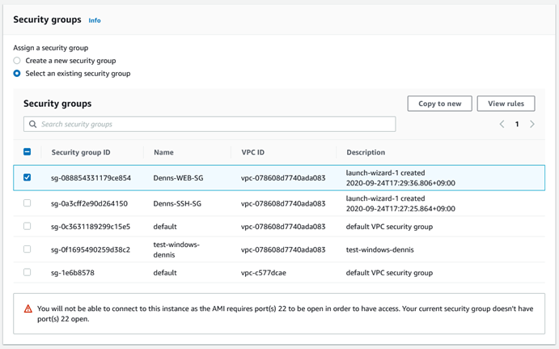This screenshot has width=559, height=349.
Task: Click the search magnifier icon
Action: point(33,124)
